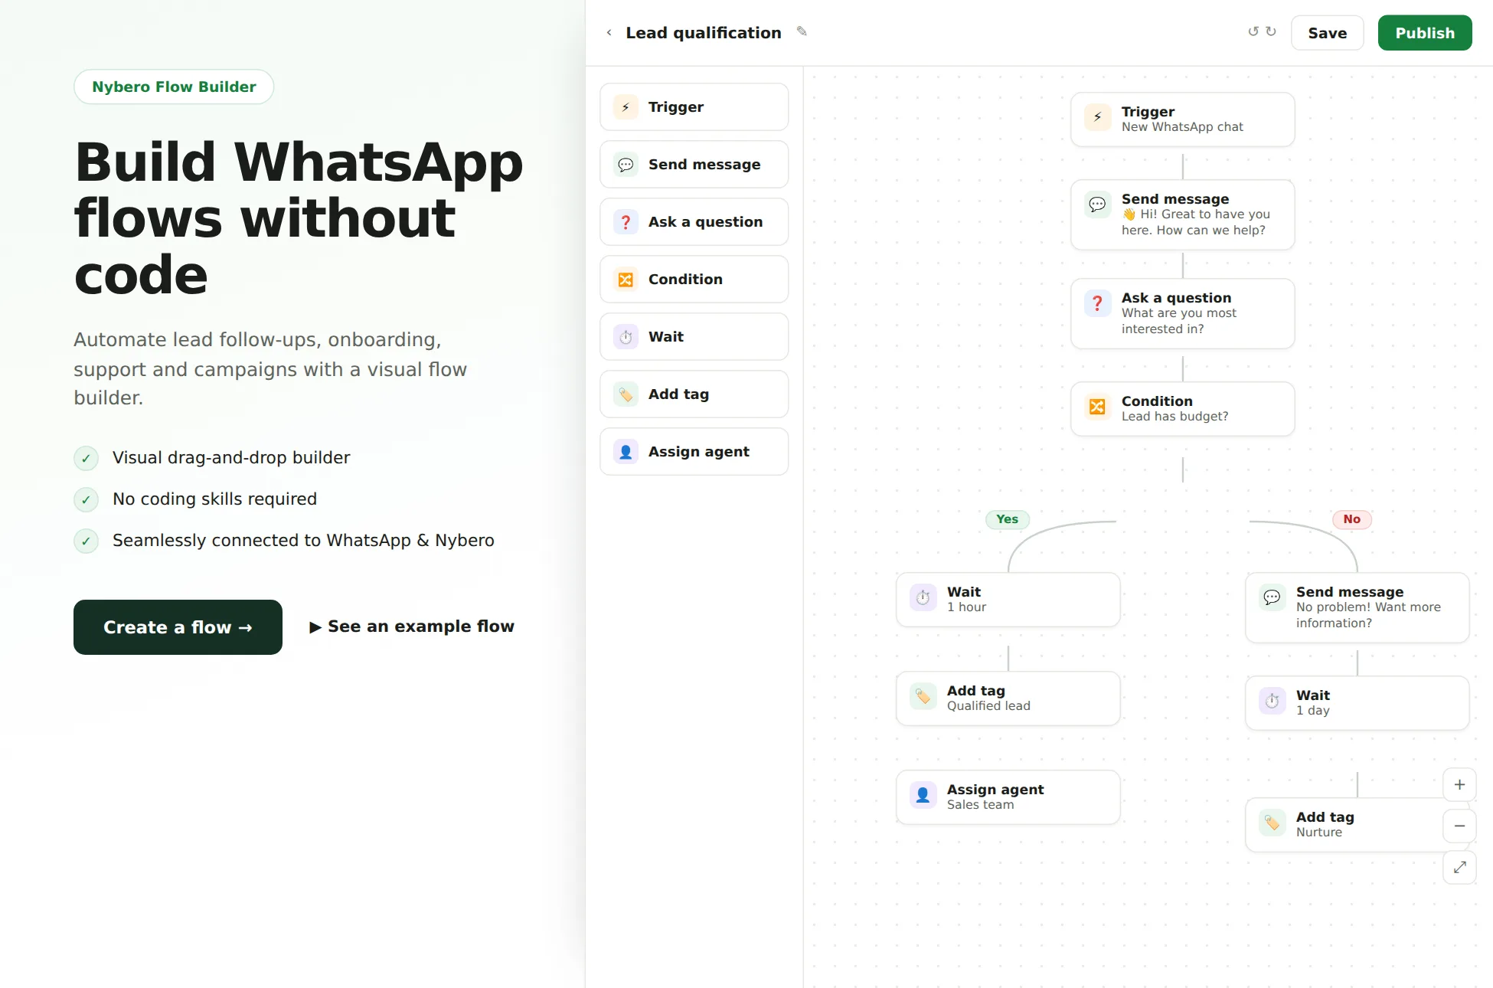Select the Condition block in the palette
Viewport: 1493px width, 988px height.
[x=694, y=280]
